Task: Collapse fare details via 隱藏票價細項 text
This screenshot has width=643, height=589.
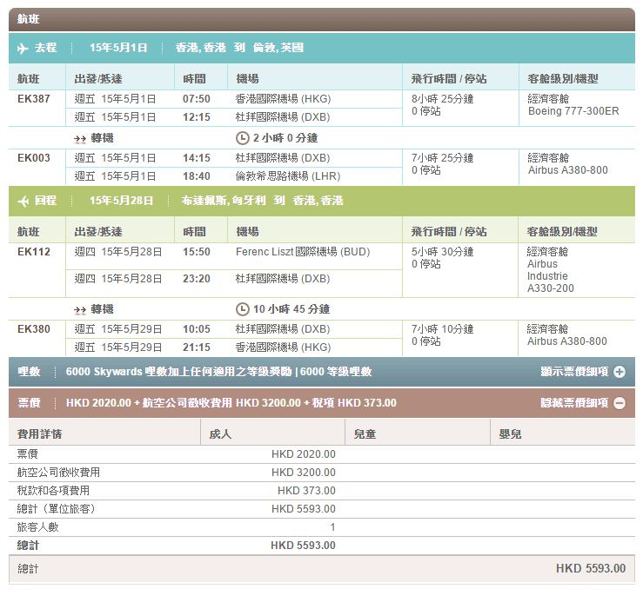Action: 575,403
